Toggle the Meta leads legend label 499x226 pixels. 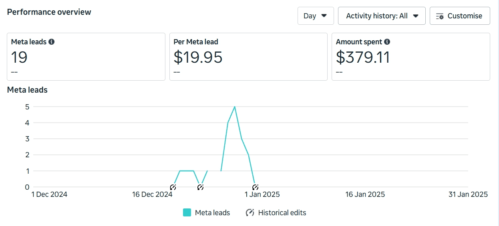[x=212, y=212]
